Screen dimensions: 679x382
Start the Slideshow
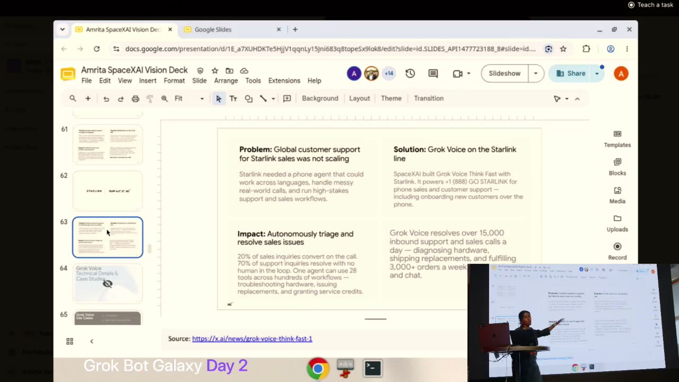[504, 74]
